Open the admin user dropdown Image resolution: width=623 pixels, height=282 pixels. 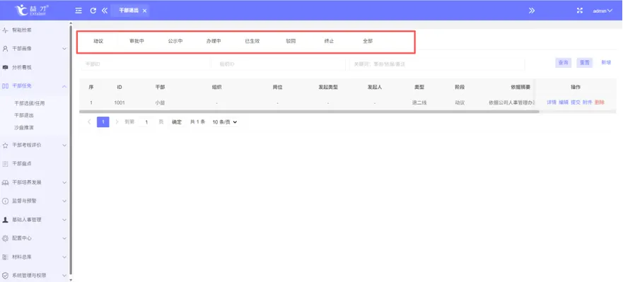[602, 11]
